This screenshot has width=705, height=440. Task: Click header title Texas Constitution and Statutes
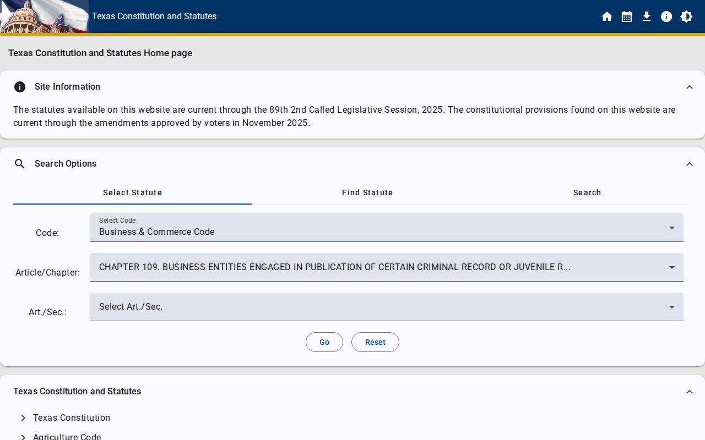click(x=154, y=16)
